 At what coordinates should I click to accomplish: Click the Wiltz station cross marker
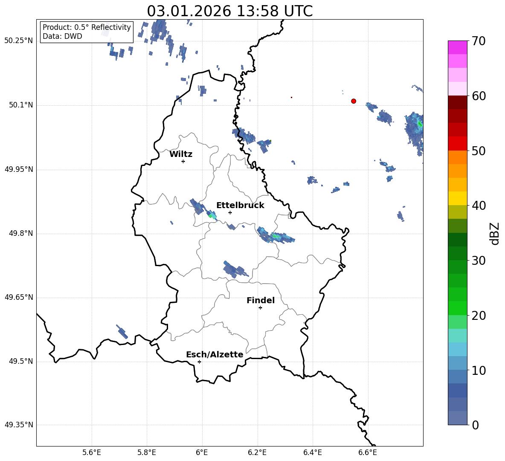[183, 161]
